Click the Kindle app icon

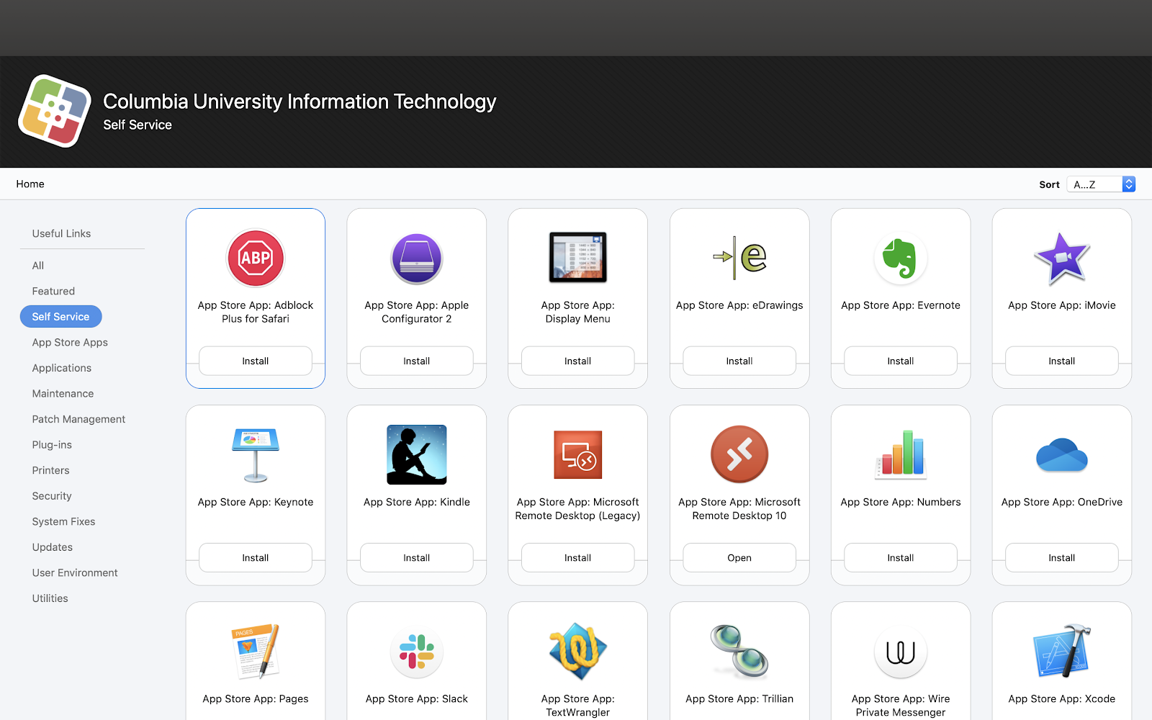[x=417, y=454]
